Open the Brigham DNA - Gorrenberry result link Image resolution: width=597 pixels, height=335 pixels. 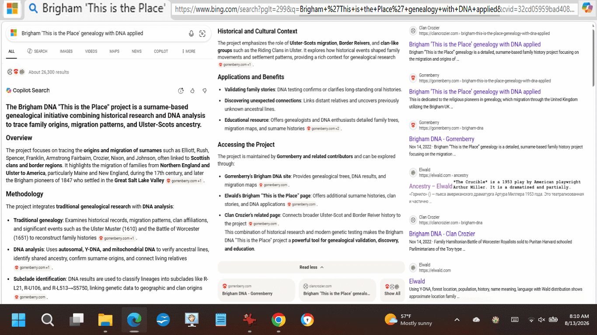tap(442, 139)
